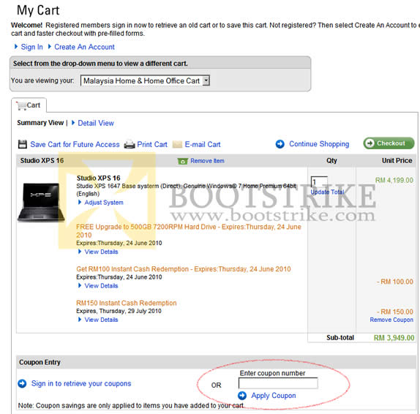Expand View Details under RM100 Instant Cash Redemption
Image resolution: width=420 pixels, height=414 pixels.
click(x=101, y=286)
